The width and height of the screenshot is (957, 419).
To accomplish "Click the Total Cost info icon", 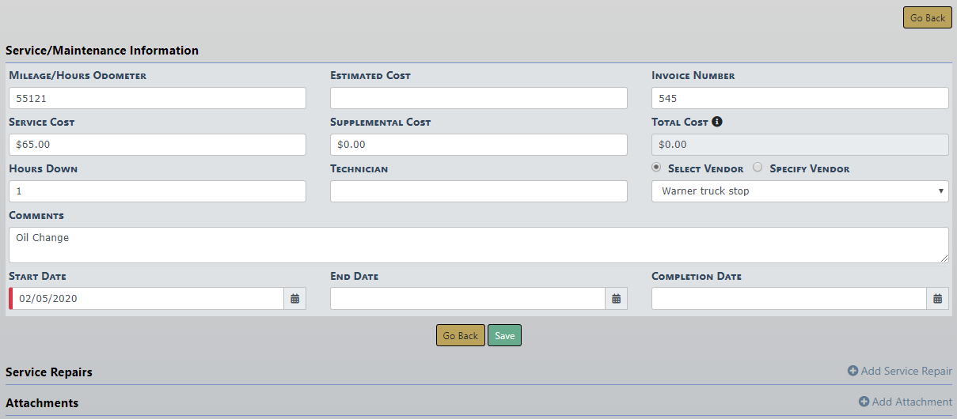I will coord(716,122).
